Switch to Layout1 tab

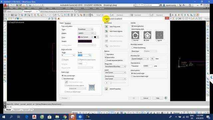point(17,110)
